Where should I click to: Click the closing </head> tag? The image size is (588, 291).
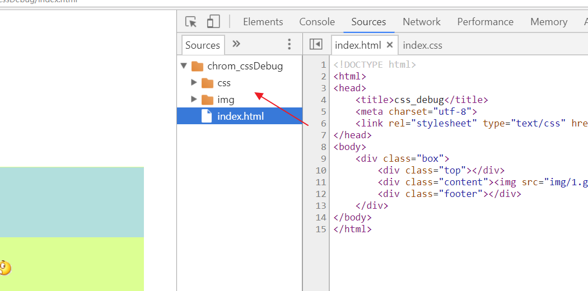click(352, 135)
